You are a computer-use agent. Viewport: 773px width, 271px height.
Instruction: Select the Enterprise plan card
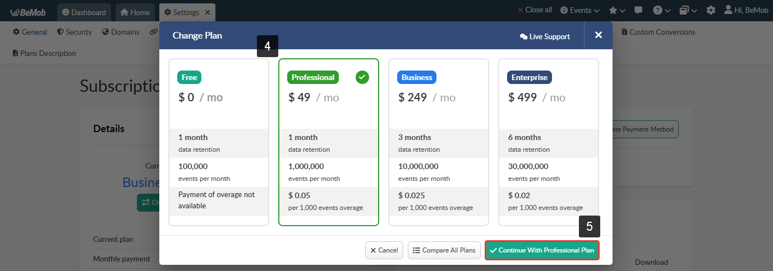(x=549, y=142)
